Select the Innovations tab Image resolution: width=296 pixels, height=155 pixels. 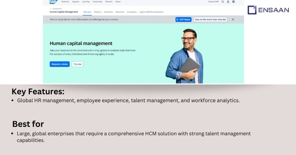tap(132, 12)
